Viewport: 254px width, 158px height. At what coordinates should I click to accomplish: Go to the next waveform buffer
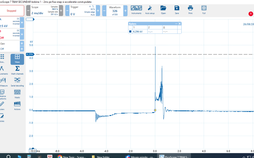(x=125, y=11)
